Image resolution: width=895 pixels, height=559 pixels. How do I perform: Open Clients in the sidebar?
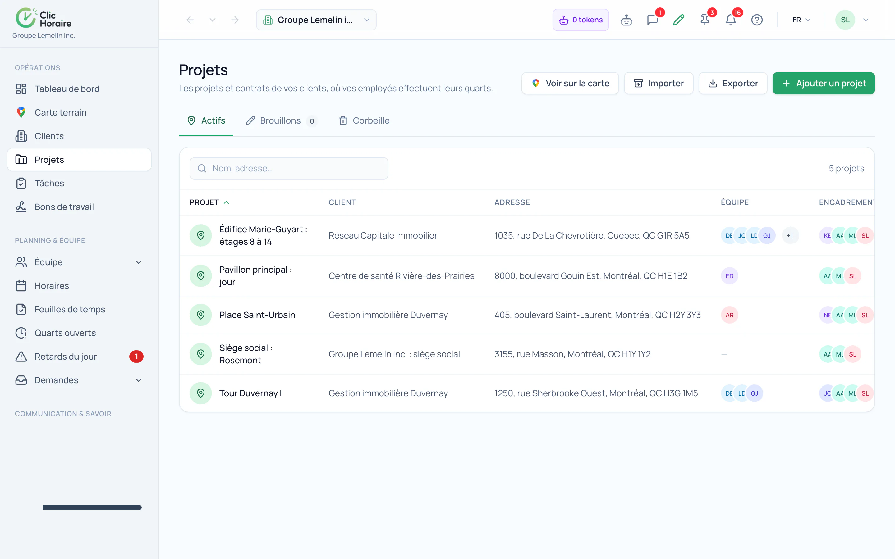click(x=79, y=136)
